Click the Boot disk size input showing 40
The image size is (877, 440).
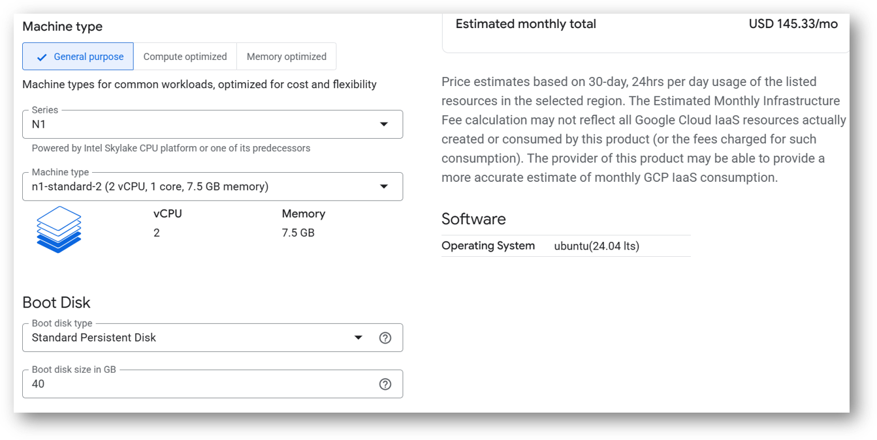click(196, 384)
